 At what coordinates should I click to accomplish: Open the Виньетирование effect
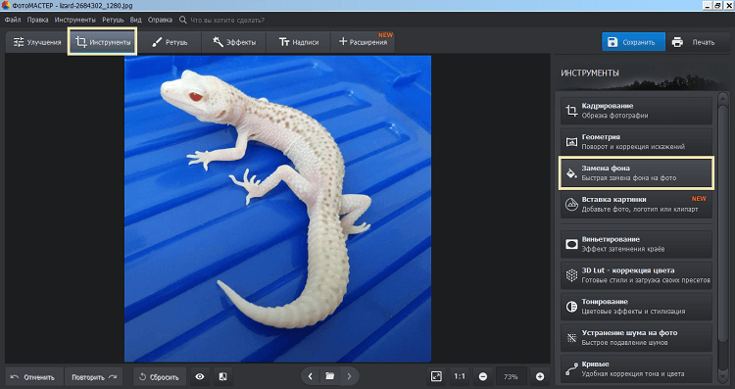point(636,244)
